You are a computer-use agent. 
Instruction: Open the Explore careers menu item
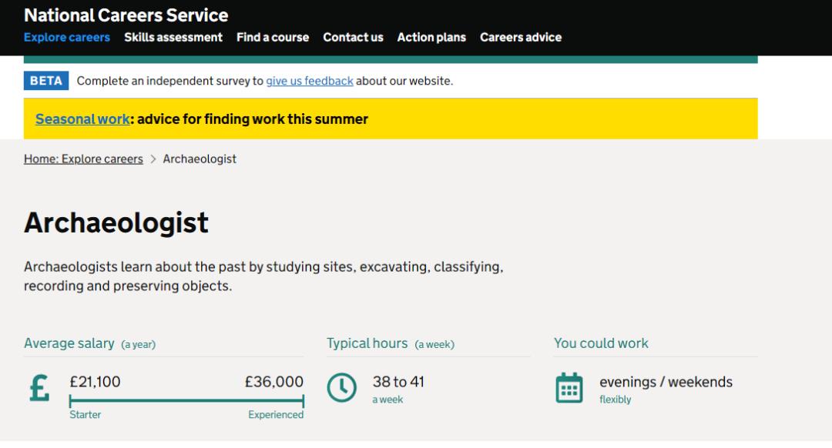coord(67,37)
